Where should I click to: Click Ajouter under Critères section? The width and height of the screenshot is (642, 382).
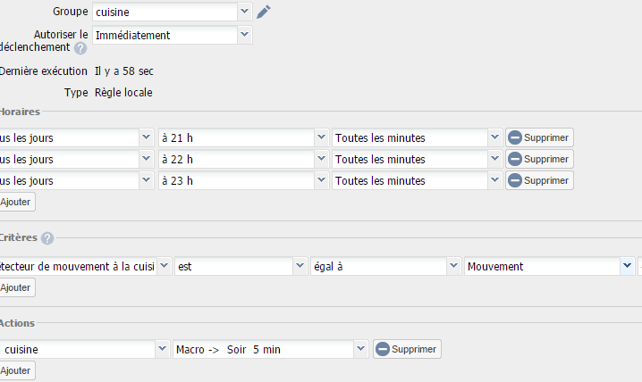coord(16,287)
